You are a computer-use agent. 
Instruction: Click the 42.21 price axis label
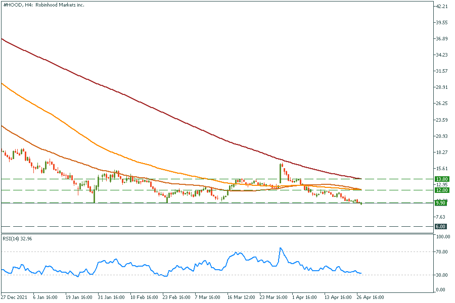click(x=443, y=7)
